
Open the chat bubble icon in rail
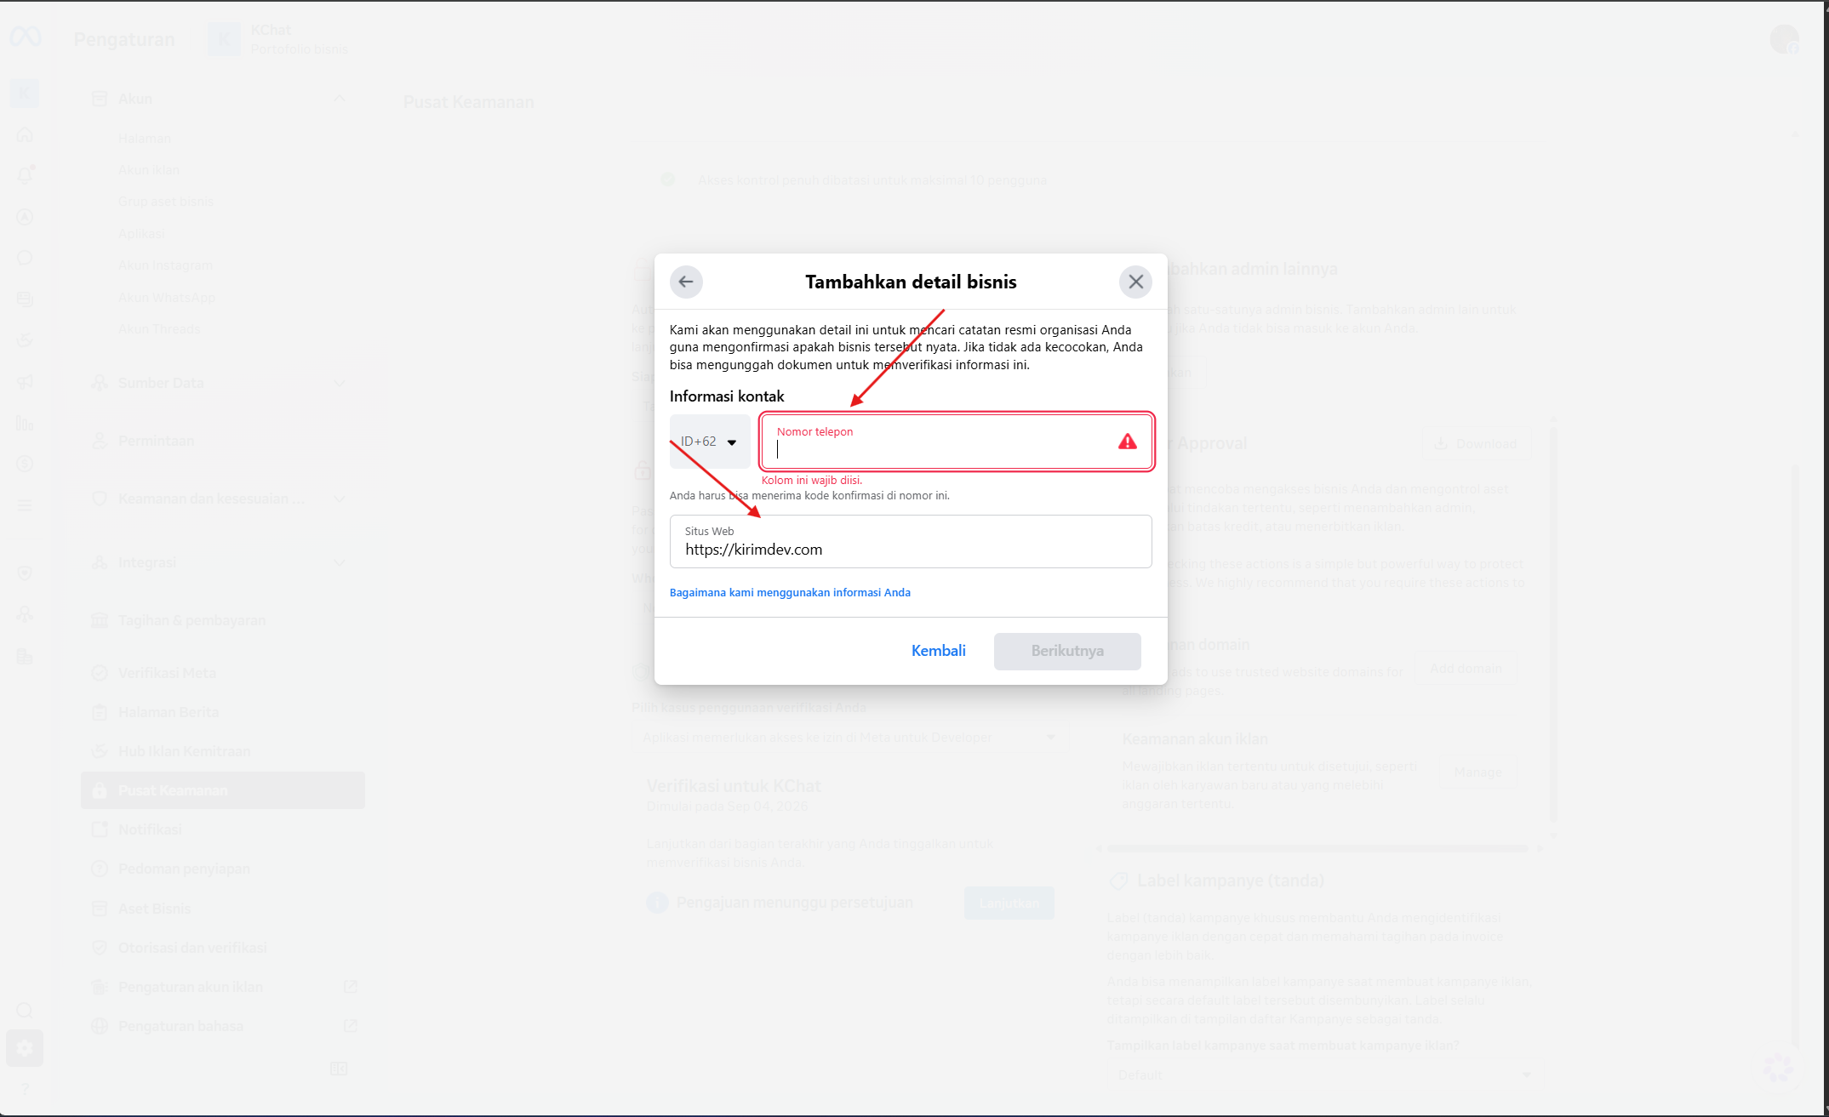25,258
